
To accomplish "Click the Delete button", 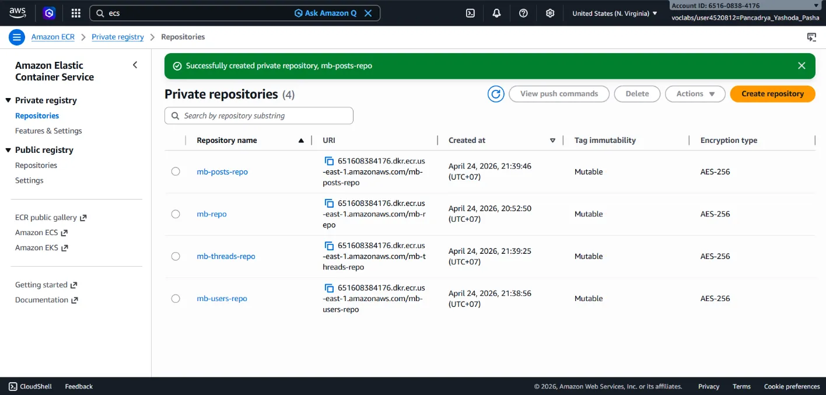I will pos(637,94).
